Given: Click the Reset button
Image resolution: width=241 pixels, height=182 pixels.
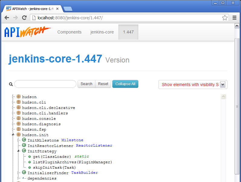Looking at the screenshot, I should [x=103, y=84].
